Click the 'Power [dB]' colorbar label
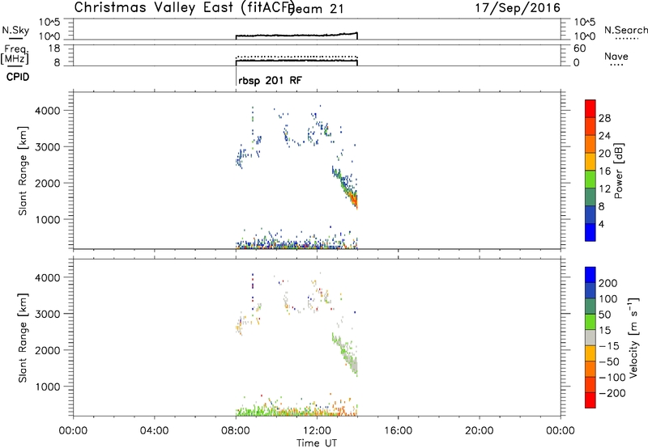This screenshot has width=648, height=448. (x=619, y=171)
